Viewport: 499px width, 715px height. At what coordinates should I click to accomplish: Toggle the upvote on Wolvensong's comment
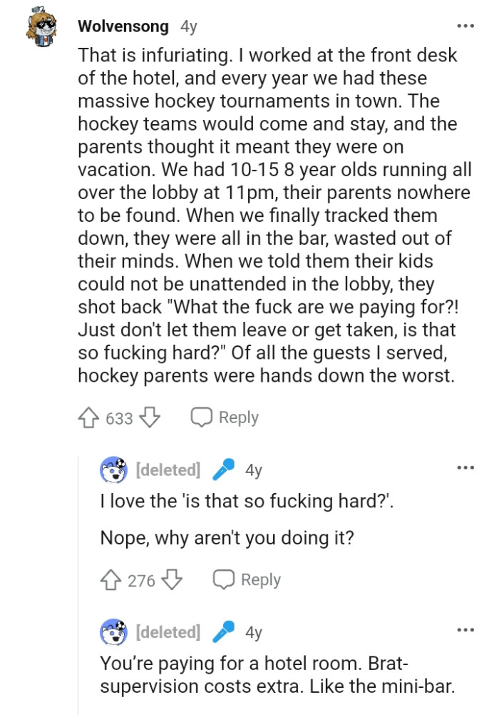pos(87,417)
